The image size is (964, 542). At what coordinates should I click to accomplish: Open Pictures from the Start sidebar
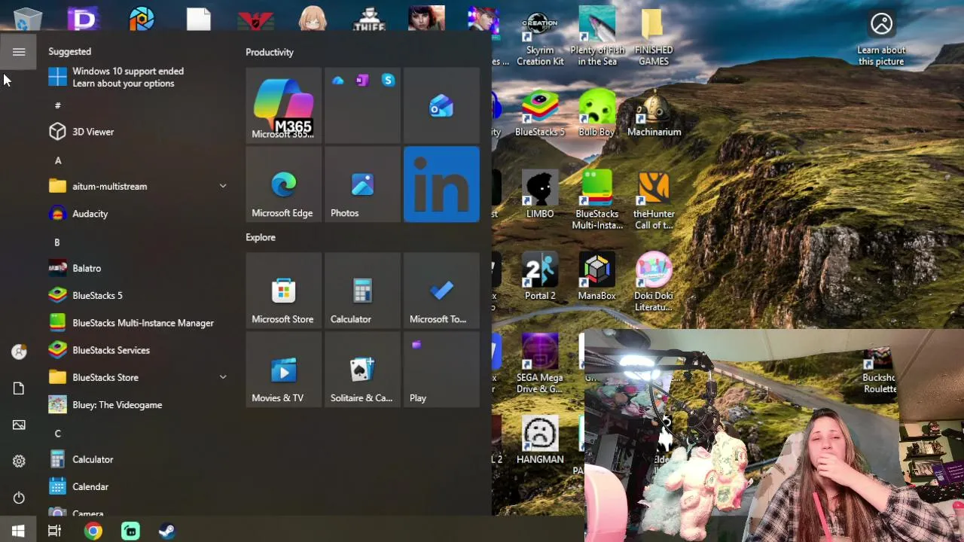click(x=19, y=425)
